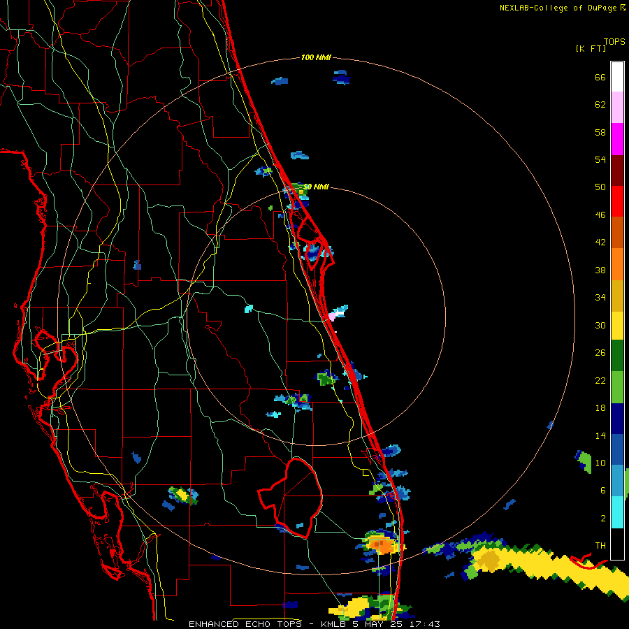Click the 66 legend value
The height and width of the screenshot is (629, 629).
coord(600,78)
